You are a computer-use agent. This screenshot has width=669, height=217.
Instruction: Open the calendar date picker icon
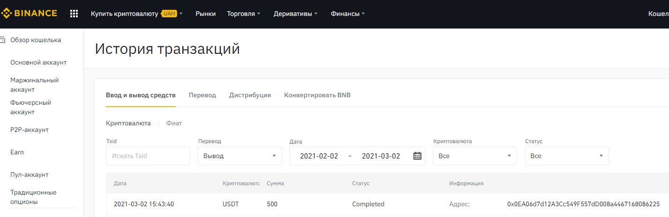pyautogui.click(x=417, y=156)
